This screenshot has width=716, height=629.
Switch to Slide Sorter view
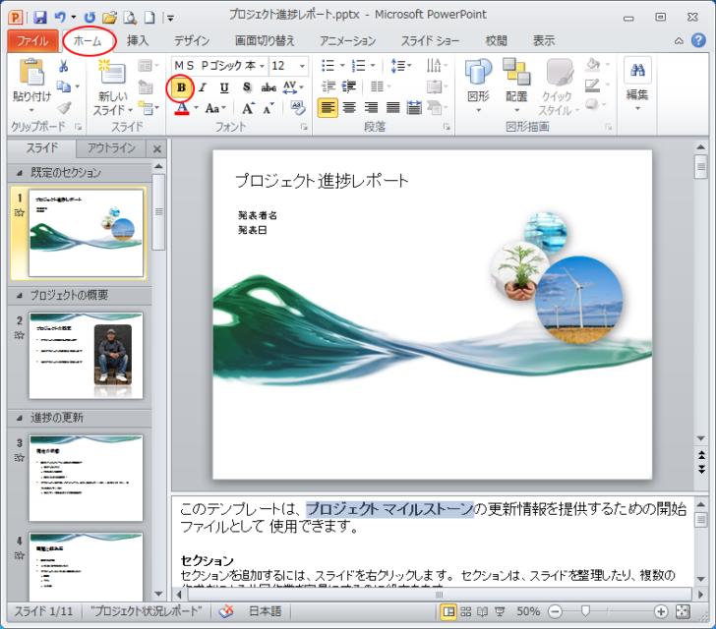465,611
